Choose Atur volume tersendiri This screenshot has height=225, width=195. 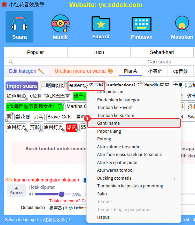[134, 147]
